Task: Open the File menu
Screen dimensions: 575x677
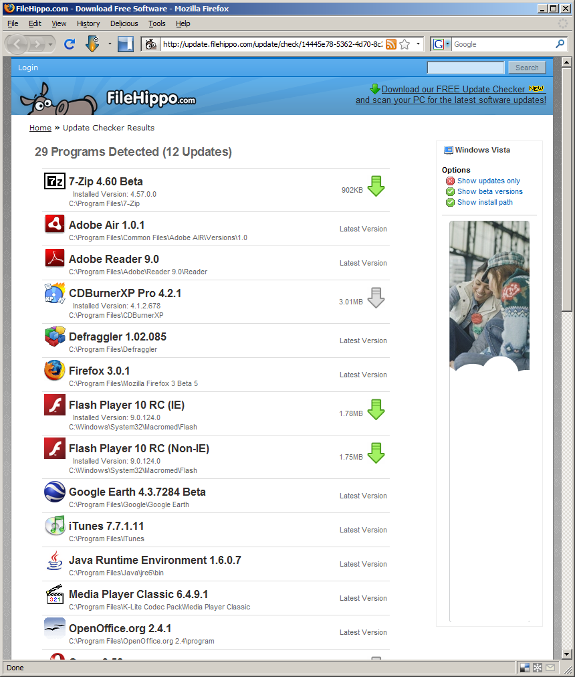Action: click(13, 23)
